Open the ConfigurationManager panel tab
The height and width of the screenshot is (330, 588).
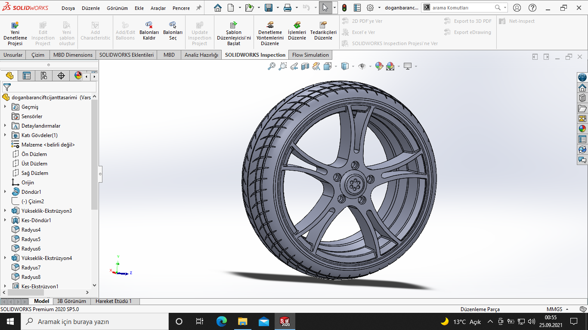pyautogui.click(x=43, y=76)
